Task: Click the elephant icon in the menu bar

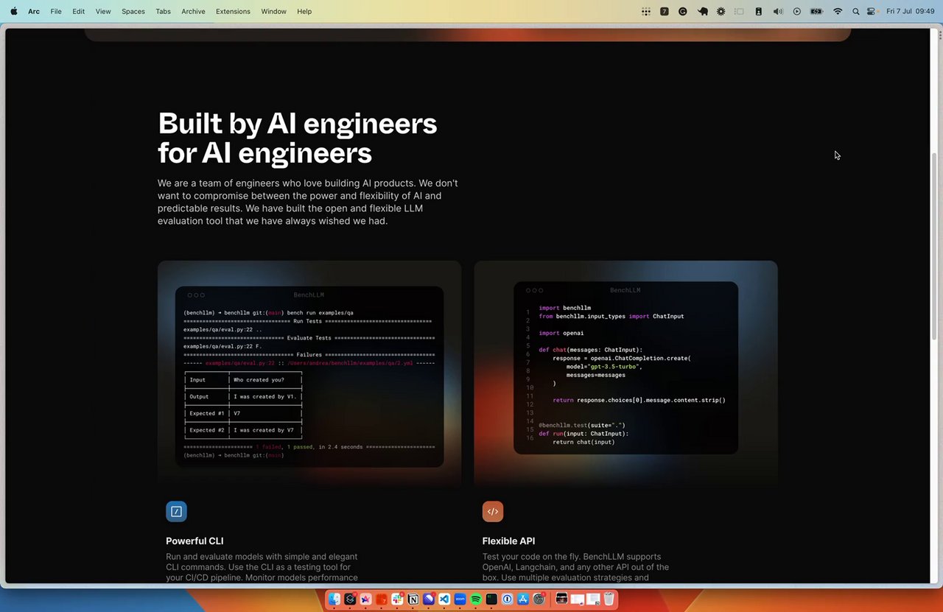Action: coord(702,11)
